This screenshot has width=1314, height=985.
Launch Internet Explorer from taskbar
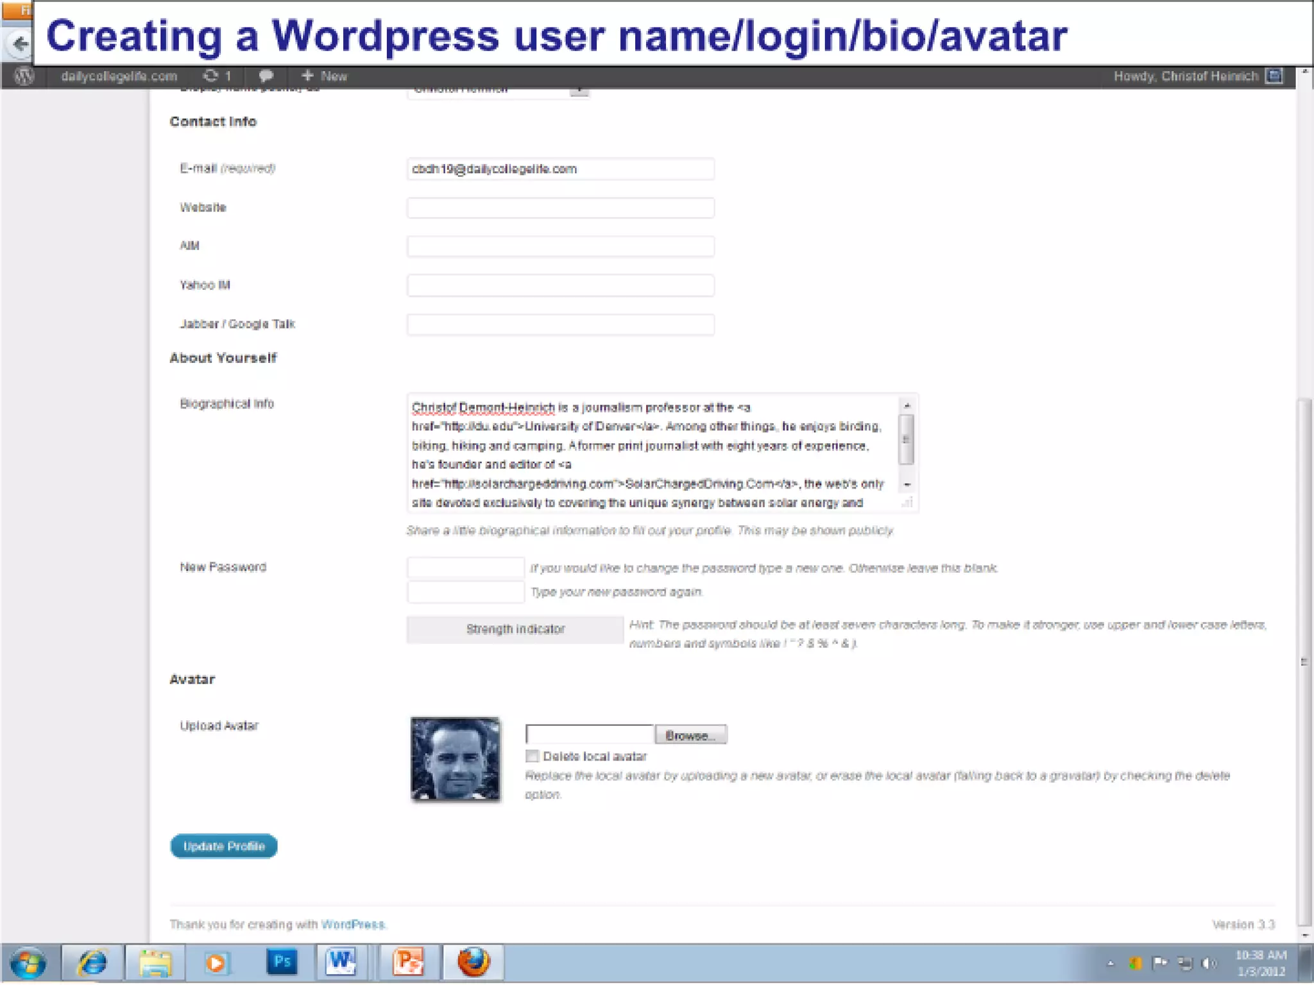[x=92, y=963]
